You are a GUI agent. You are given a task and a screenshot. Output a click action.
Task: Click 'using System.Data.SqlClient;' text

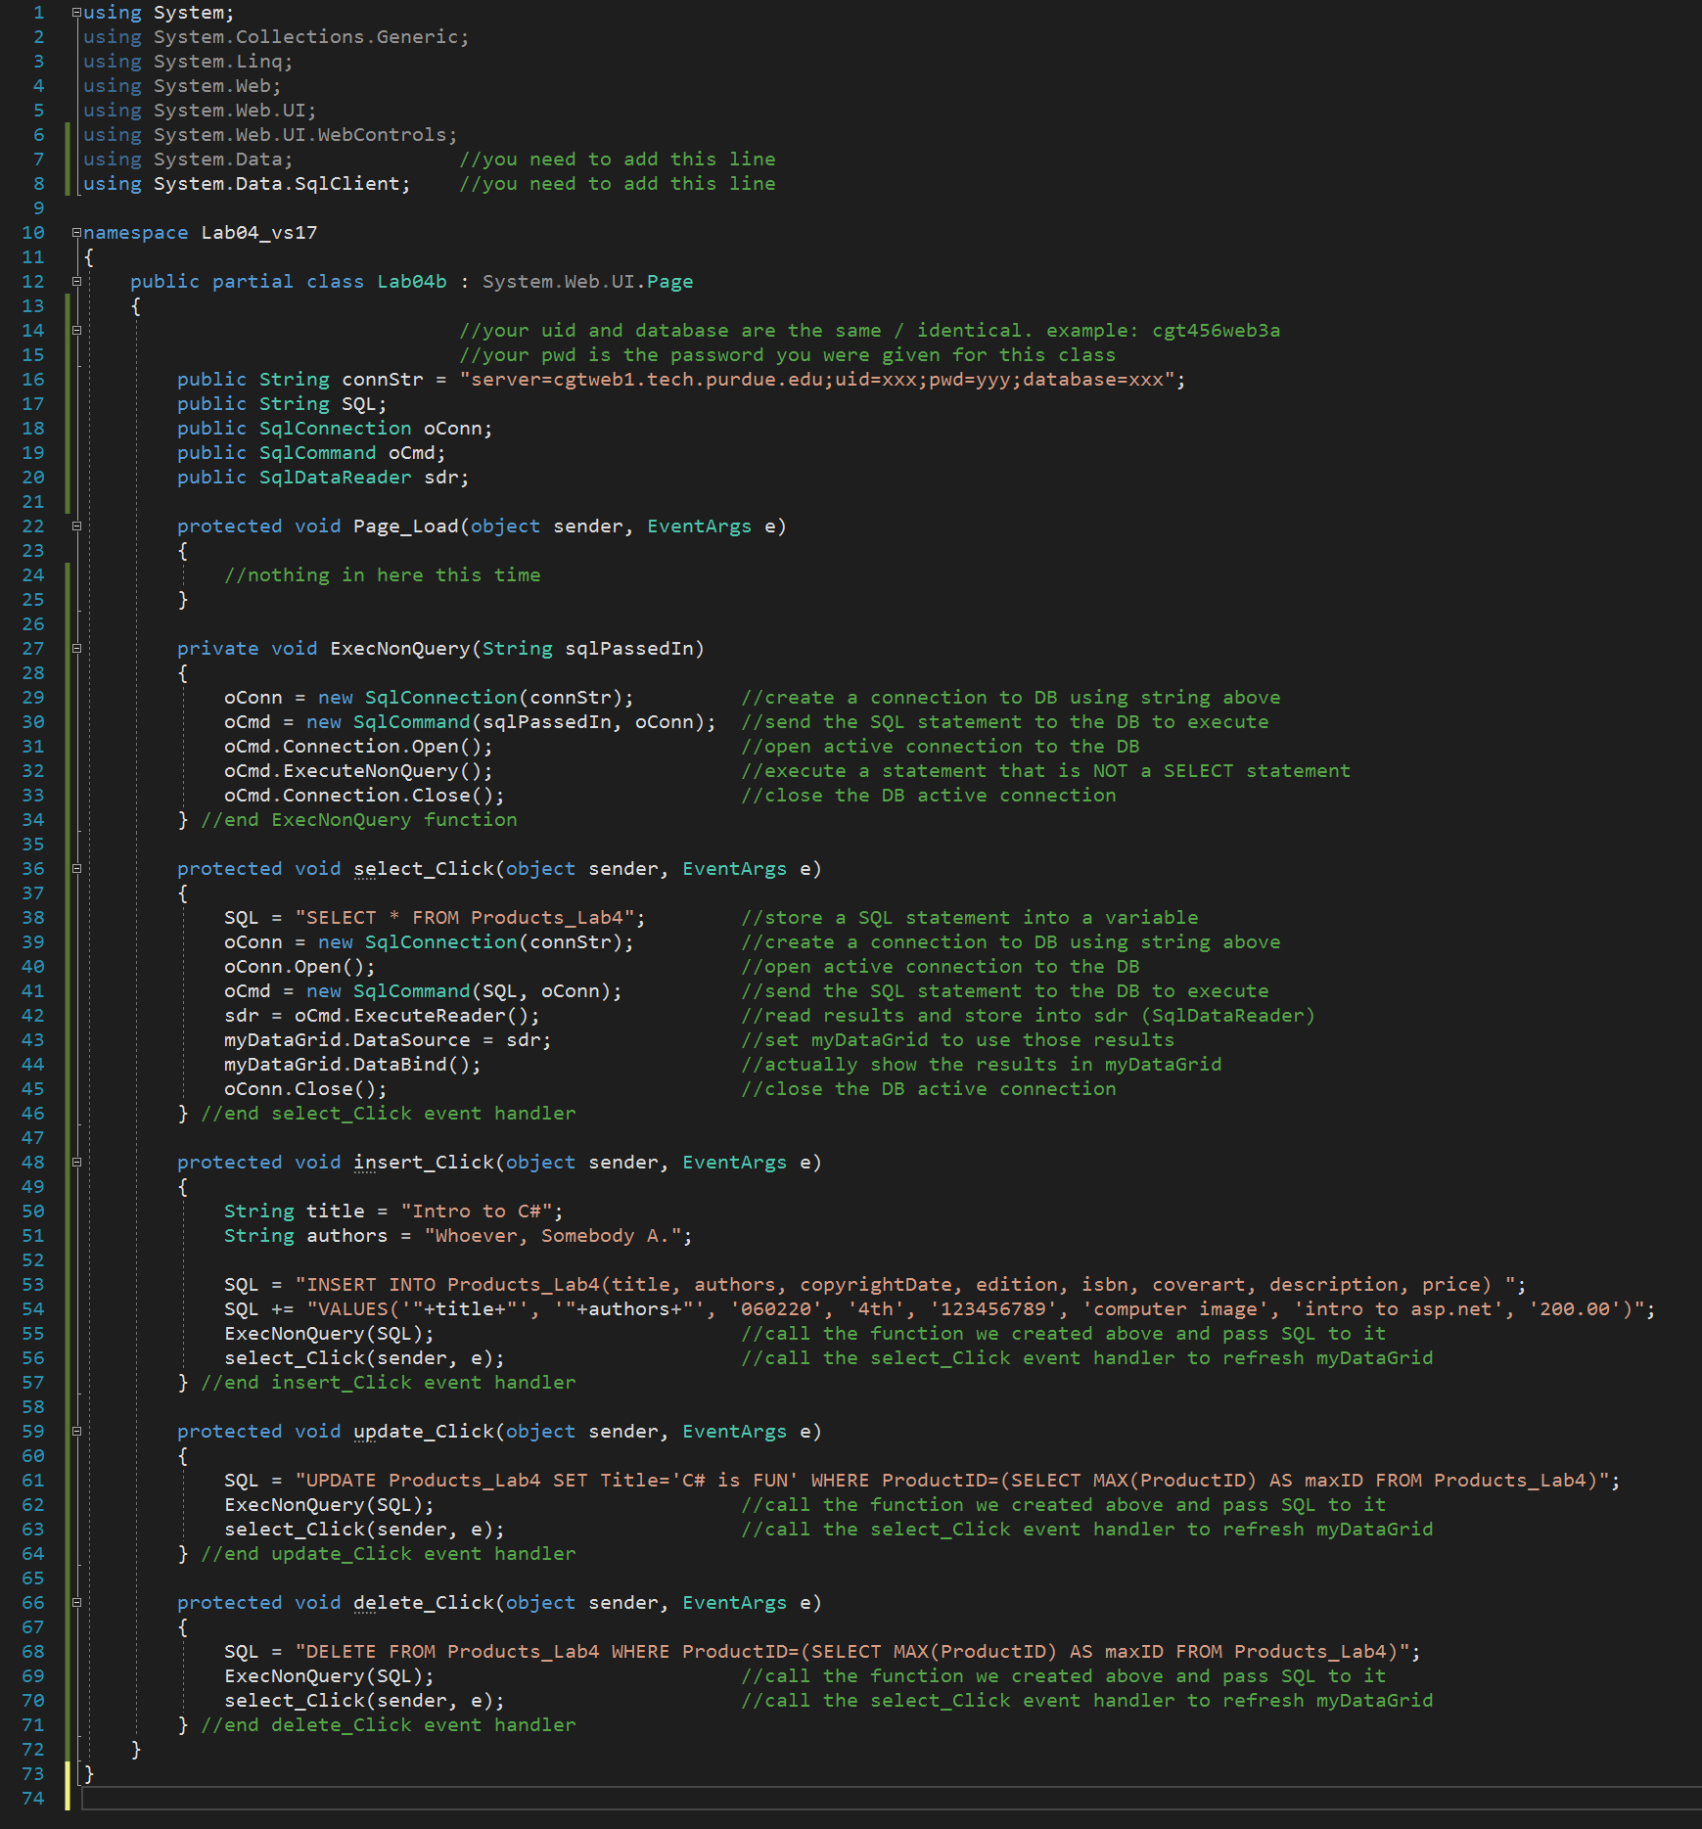247,184
